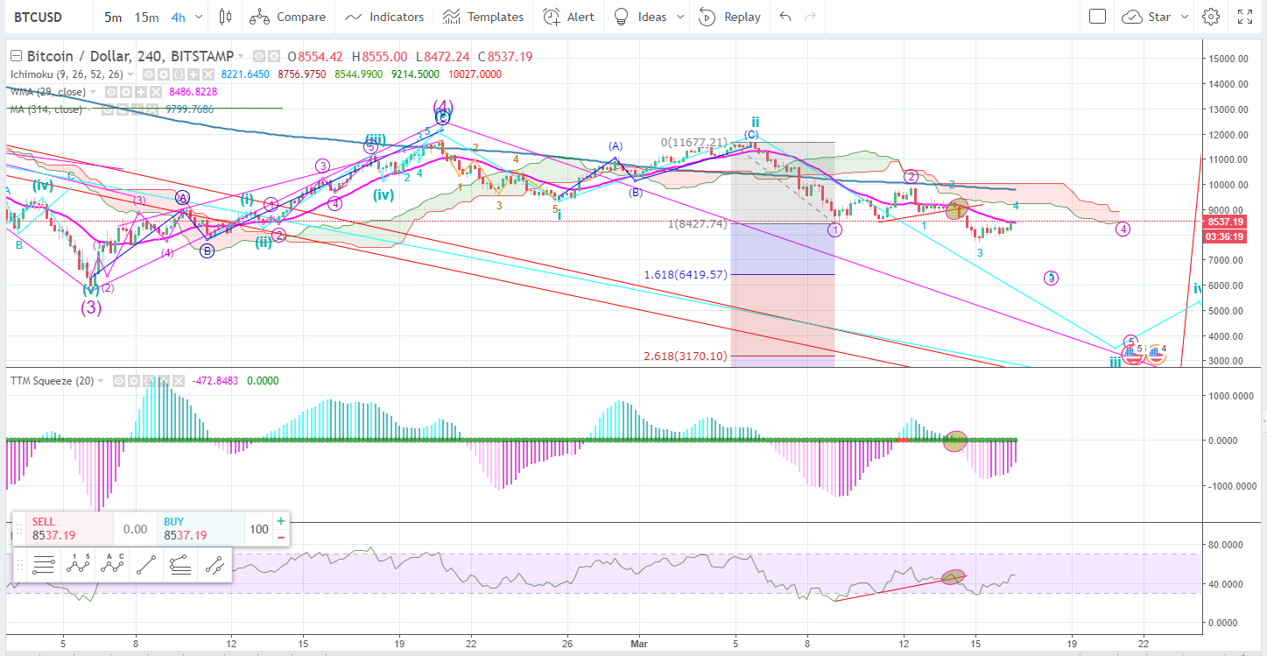Save chart layout named Star

[x=1148, y=17]
